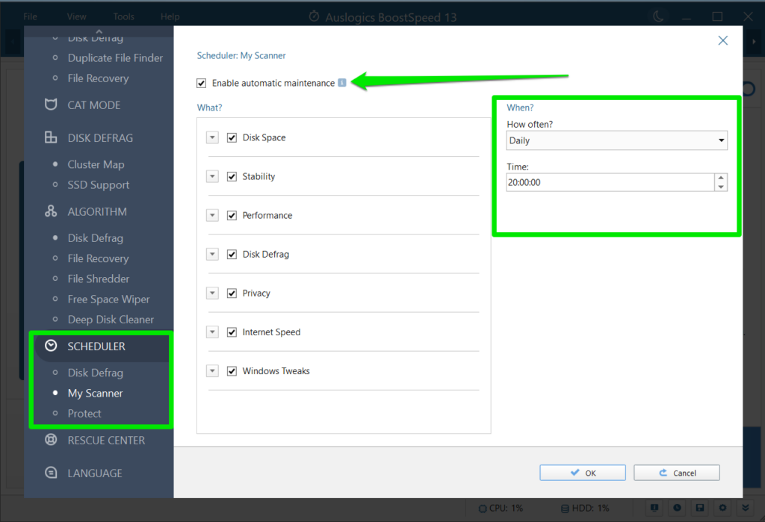
Task: Select the CAT MODE cat icon
Action: 51,105
